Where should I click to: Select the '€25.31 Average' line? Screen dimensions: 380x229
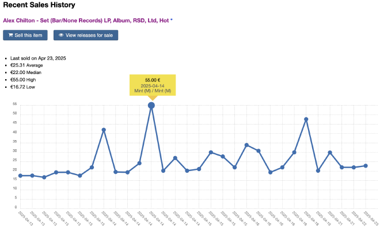pos(26,65)
